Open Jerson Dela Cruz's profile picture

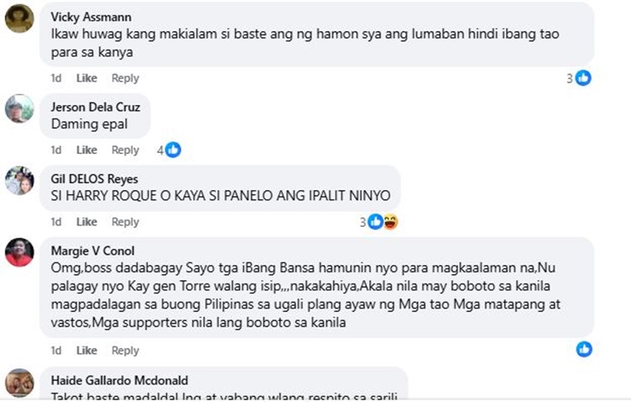coord(19,108)
